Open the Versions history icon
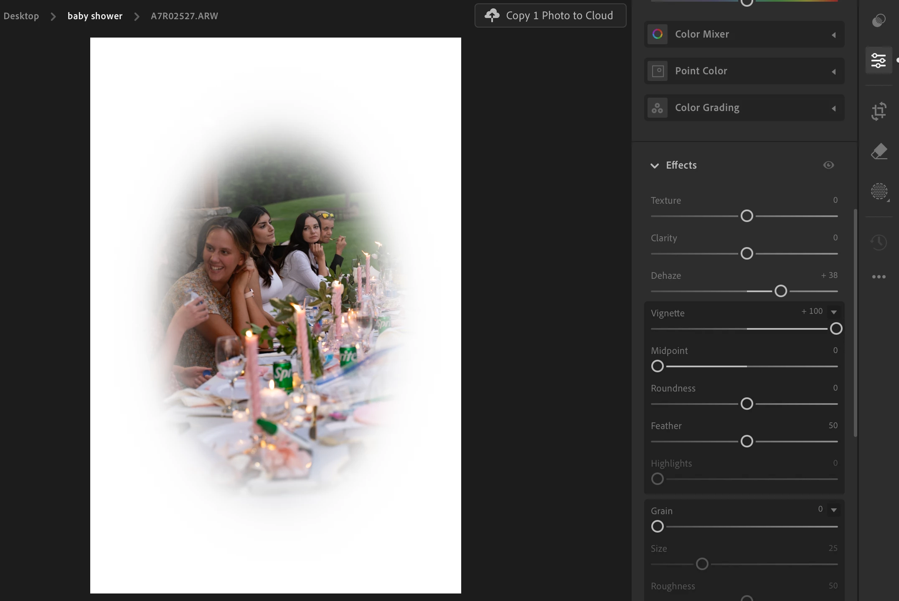The image size is (899, 601). pos(879,242)
